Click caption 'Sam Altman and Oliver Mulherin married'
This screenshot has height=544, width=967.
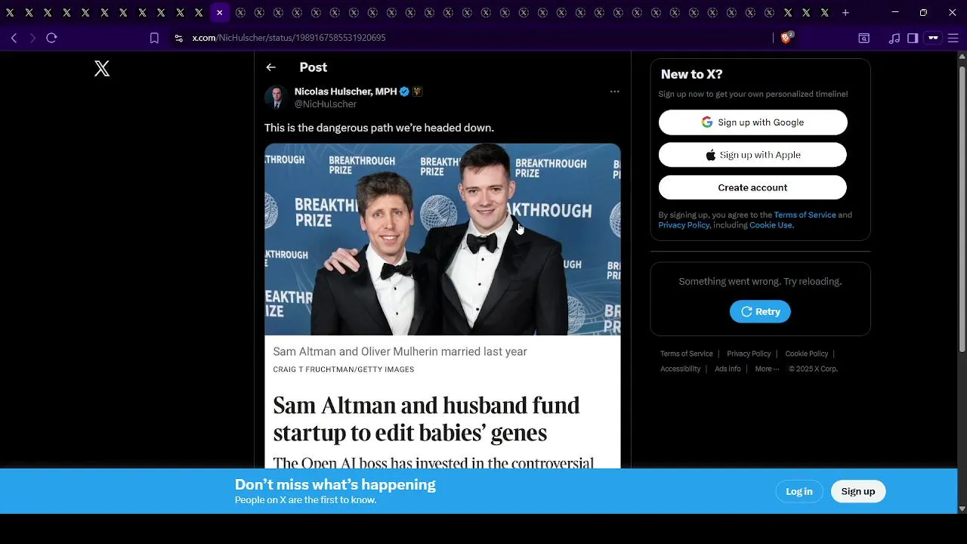(x=400, y=351)
